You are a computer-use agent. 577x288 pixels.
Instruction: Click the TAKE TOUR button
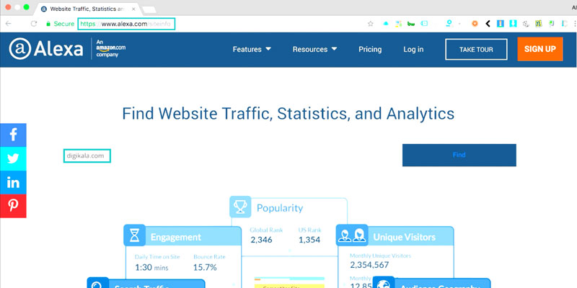point(476,49)
